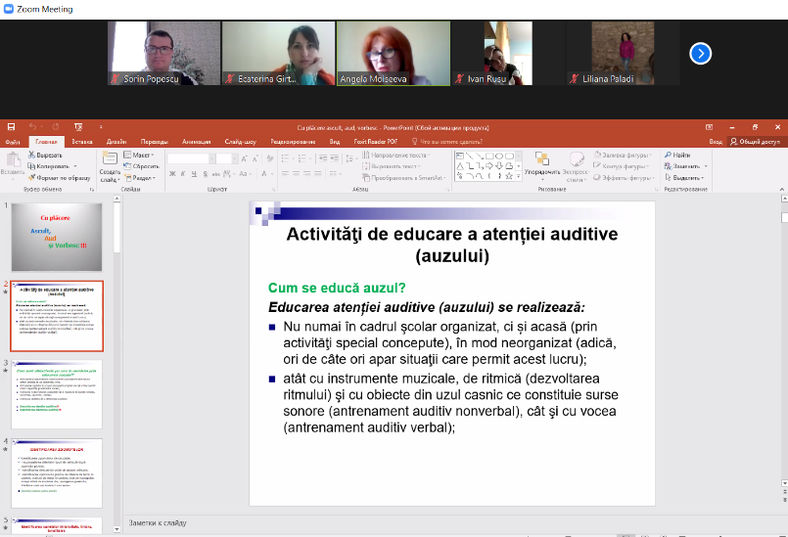Screen dimensions: 788x537
Task: Select slide 3 thumbnail in slide panel
Action: 57,393
